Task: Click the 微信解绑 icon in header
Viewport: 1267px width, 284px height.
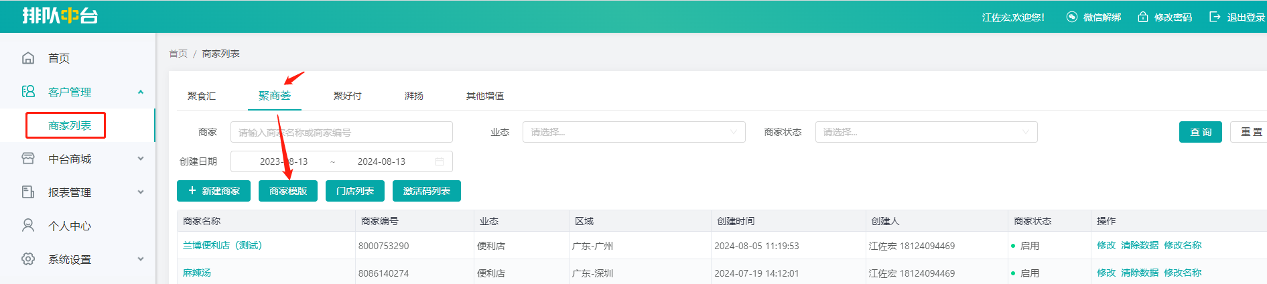Action: pos(1072,17)
